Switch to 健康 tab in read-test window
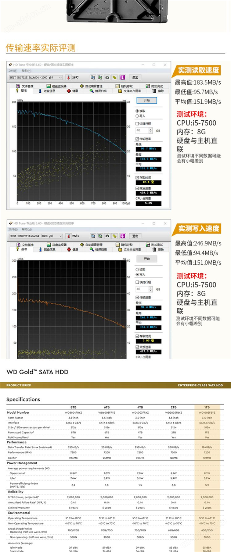231x552 pixels. (x=72, y=91)
